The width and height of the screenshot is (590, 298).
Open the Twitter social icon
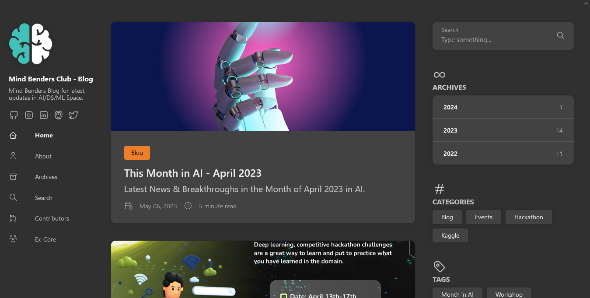tap(73, 115)
